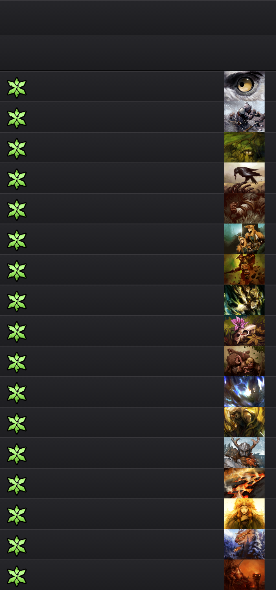The width and height of the screenshot is (276, 590).
Task: Click the antlered helmet warrior thumbnail
Action: click(244, 453)
